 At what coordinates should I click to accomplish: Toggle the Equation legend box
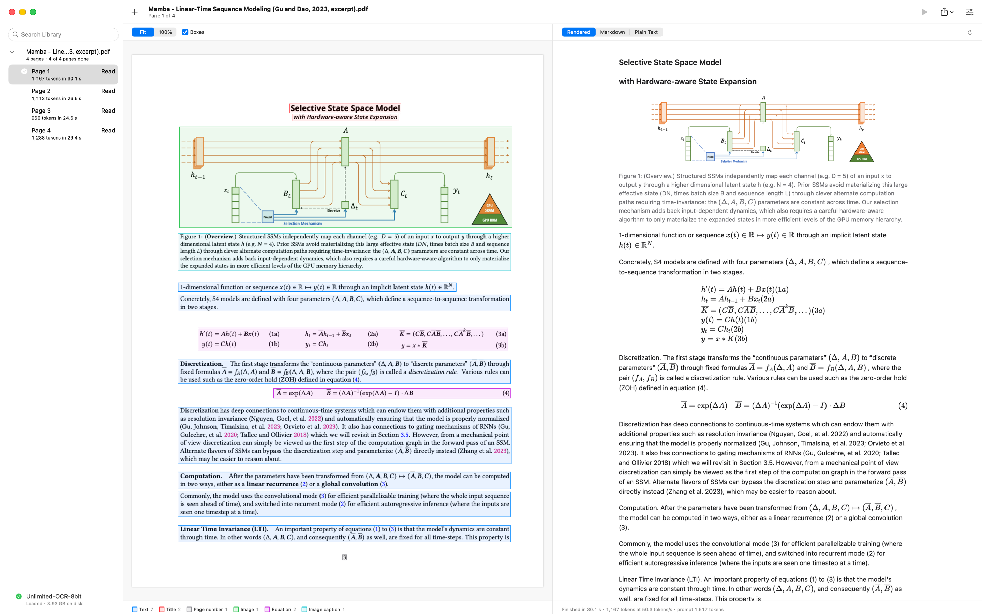pos(267,609)
